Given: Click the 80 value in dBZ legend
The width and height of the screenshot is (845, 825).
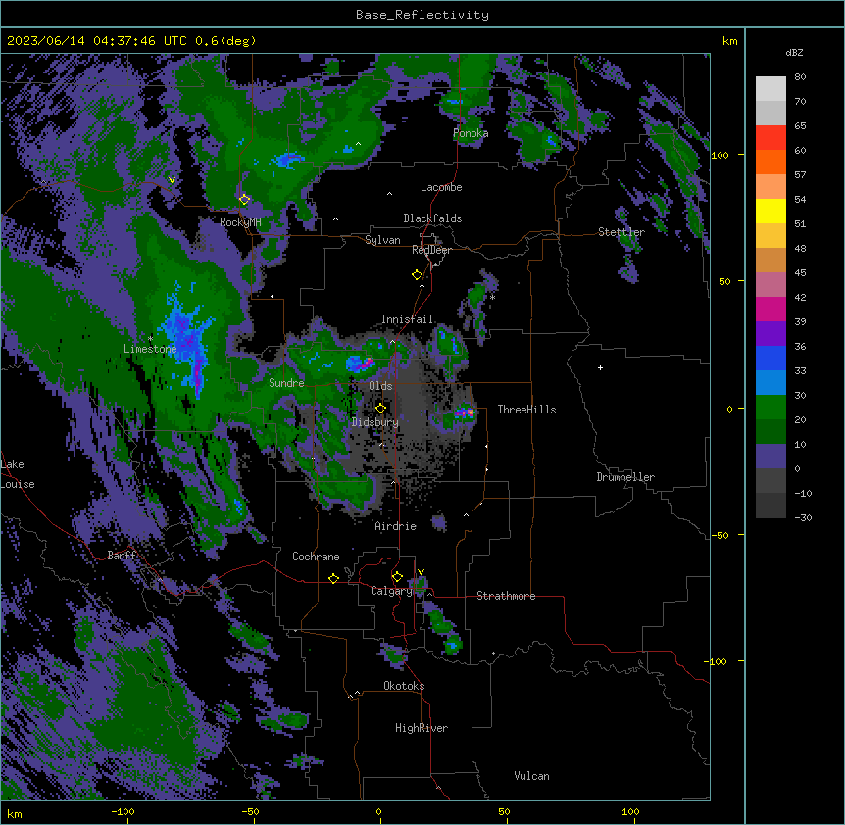Looking at the screenshot, I should [800, 77].
